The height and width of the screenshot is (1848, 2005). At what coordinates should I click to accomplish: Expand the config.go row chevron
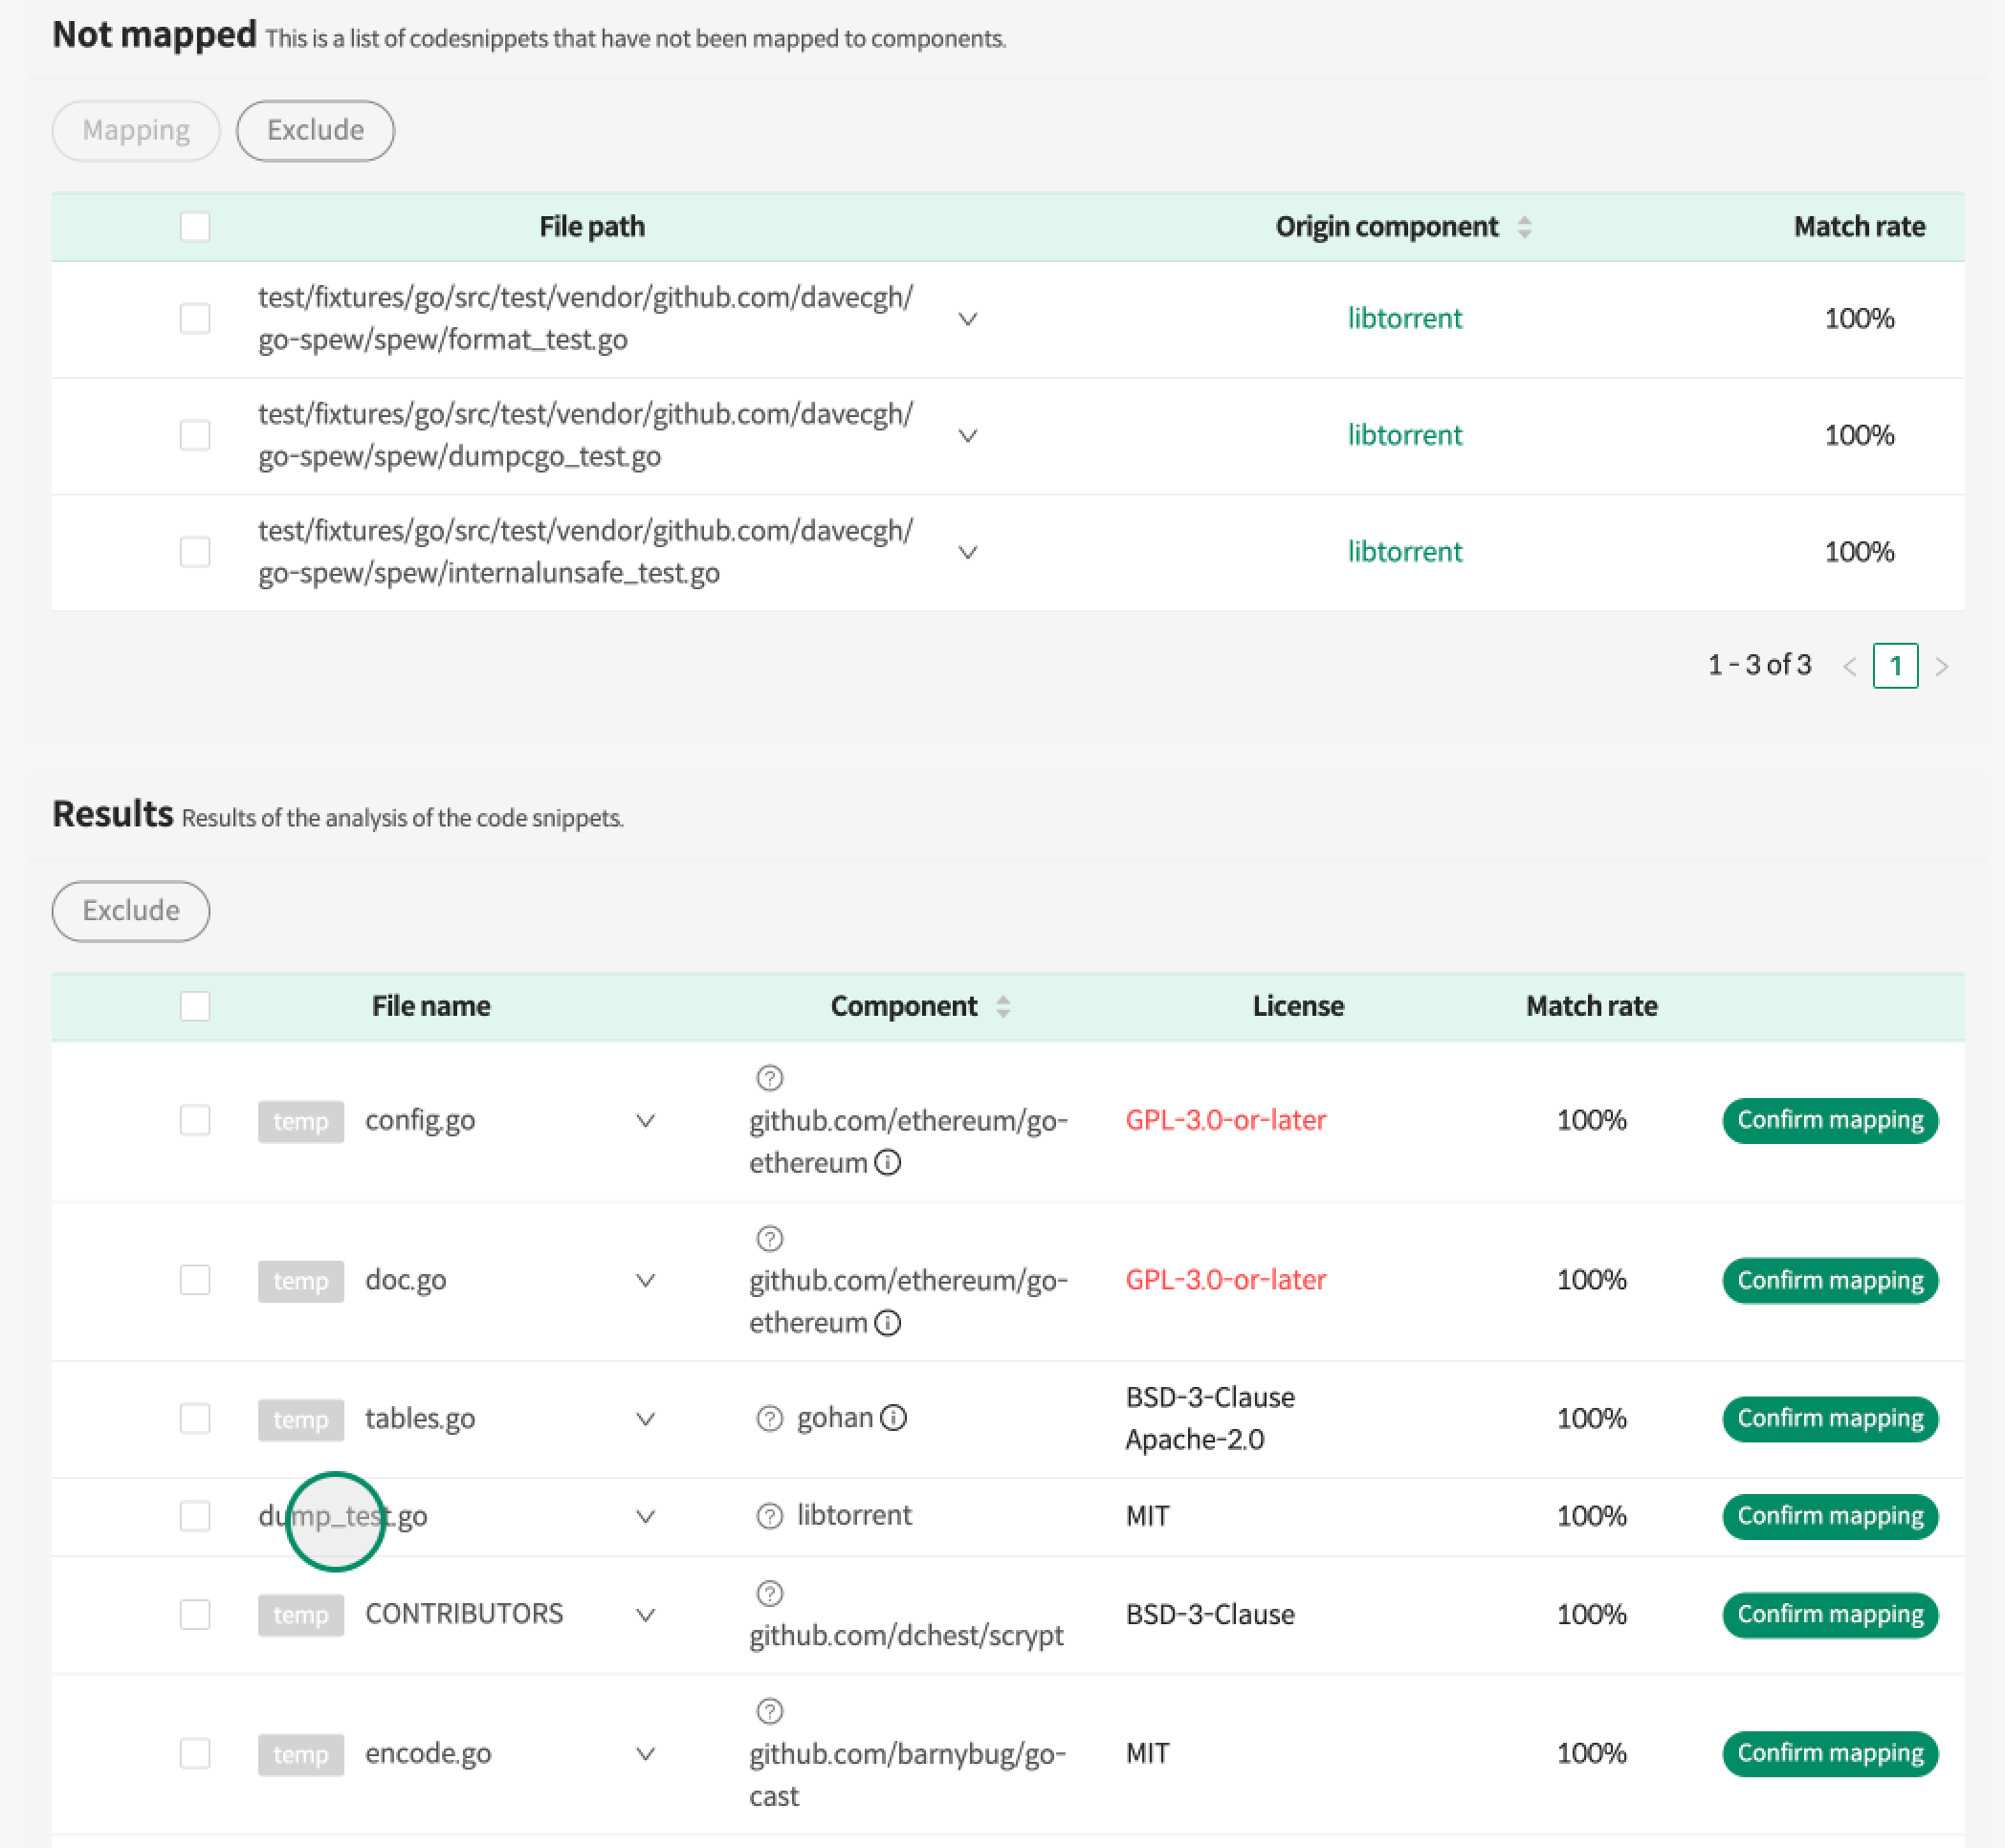click(646, 1120)
